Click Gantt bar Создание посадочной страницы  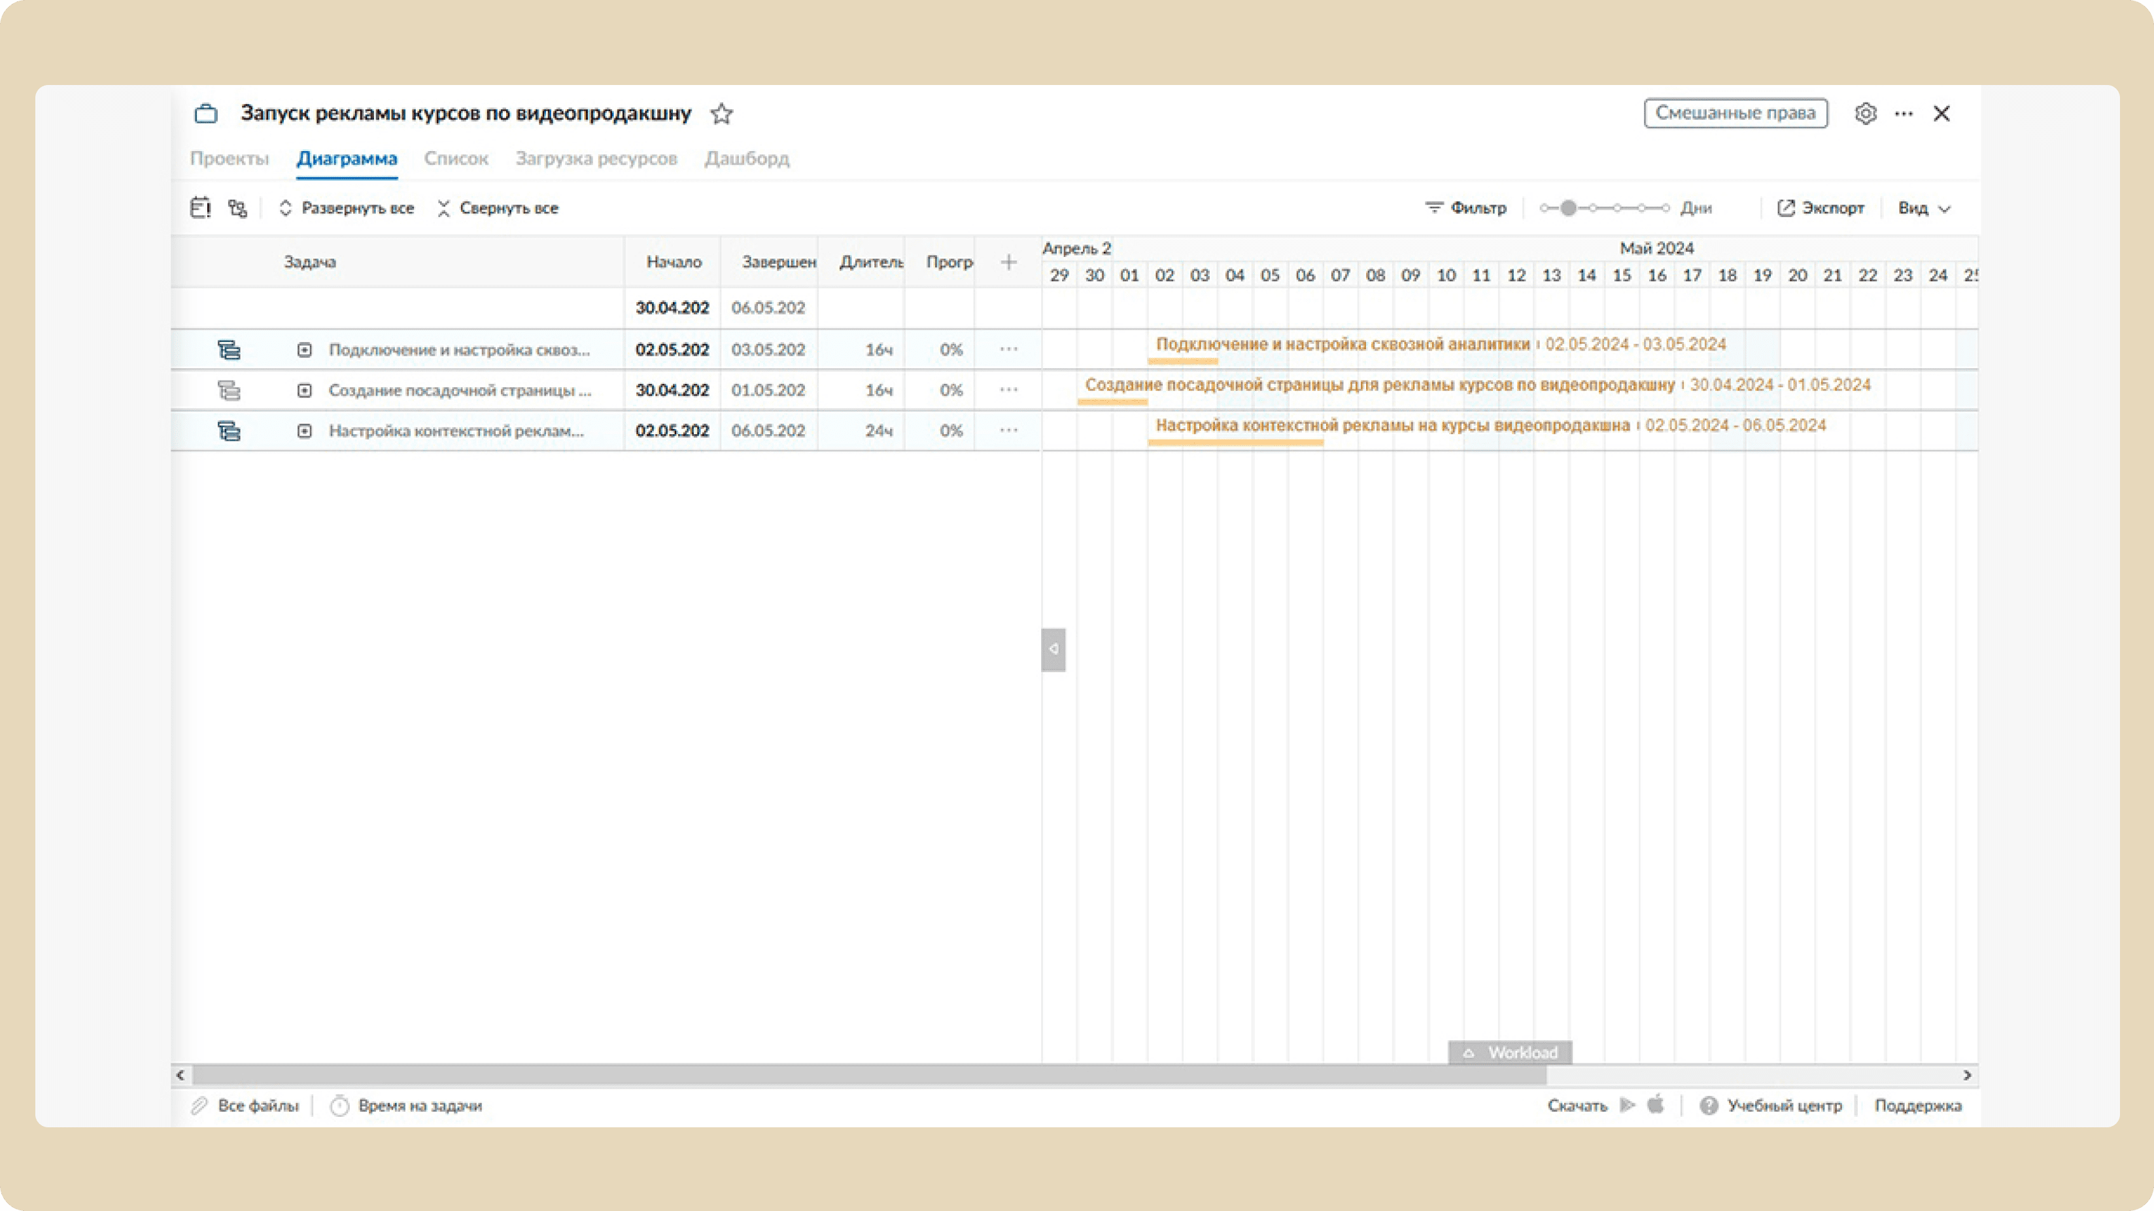tap(1112, 401)
